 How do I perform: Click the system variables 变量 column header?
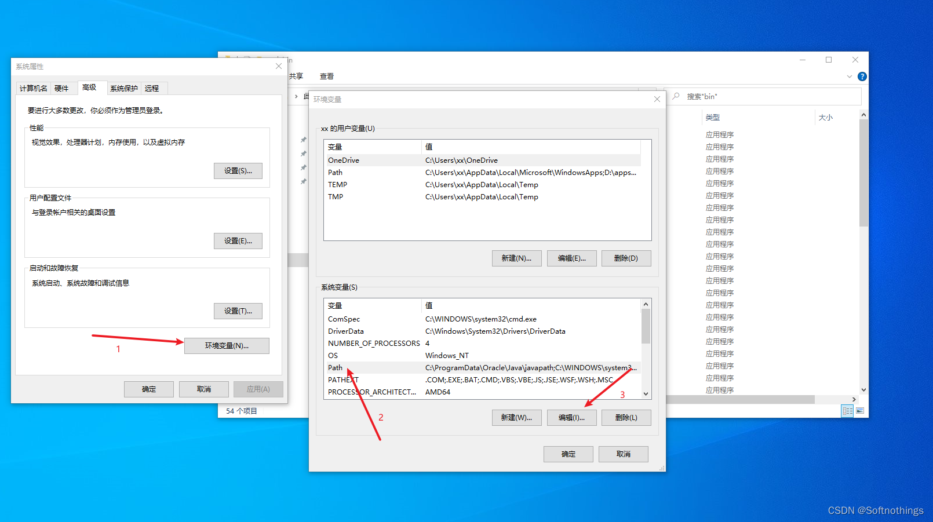373,306
